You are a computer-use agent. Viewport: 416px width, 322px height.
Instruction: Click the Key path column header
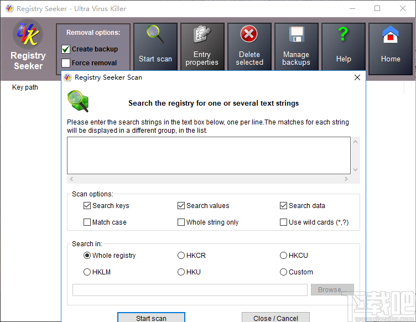[x=25, y=87]
